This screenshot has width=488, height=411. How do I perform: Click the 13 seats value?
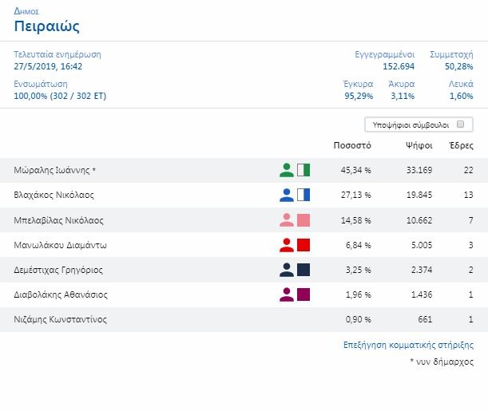[468, 196]
